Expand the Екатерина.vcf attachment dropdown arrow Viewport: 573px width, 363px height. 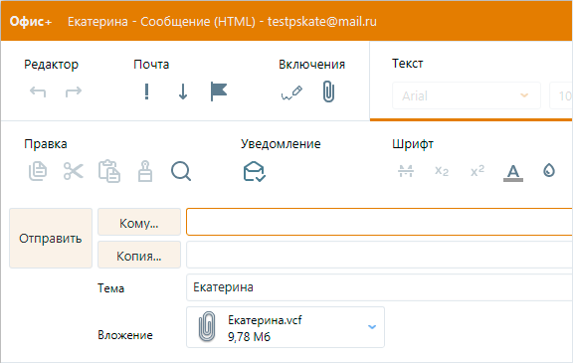[372, 327]
